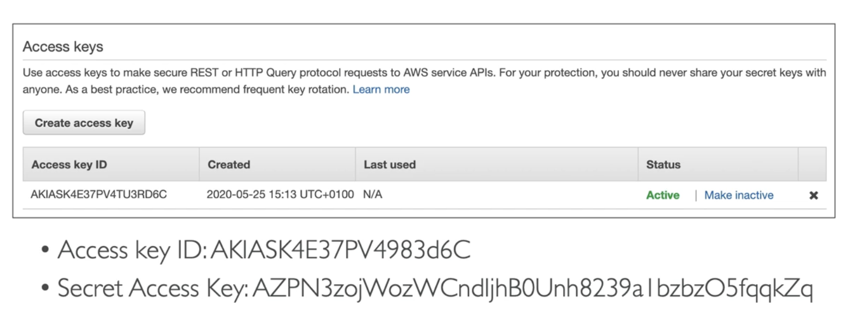Click the Last used column header
This screenshot has height=312, width=850.
pos(390,164)
